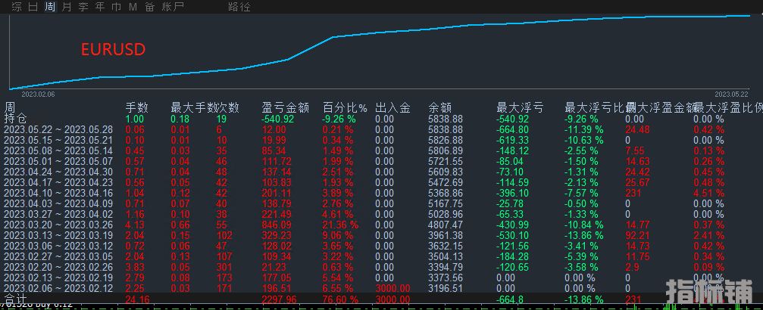Click the 最大浮亏 column header
This screenshot has height=310, width=763.
tap(520, 107)
